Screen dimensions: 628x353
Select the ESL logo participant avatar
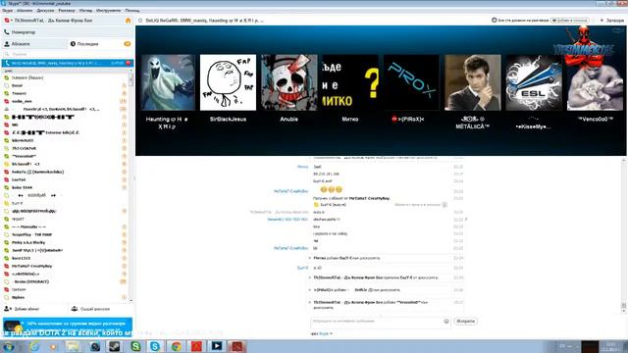[534, 82]
